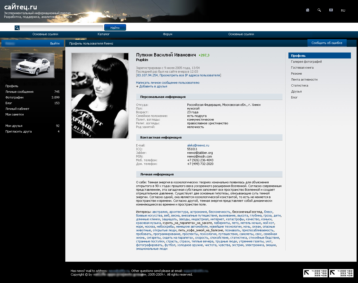Open first Основные ссылки nav item
This screenshot has height=283, width=358.
(45, 34)
